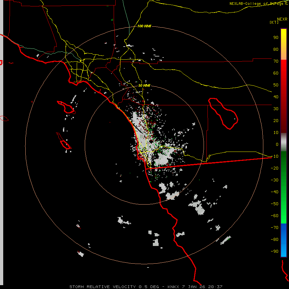The width and height of the screenshot is (289, 289).
Task: Pick the blue bottom segment of color bar
Action: (284, 240)
